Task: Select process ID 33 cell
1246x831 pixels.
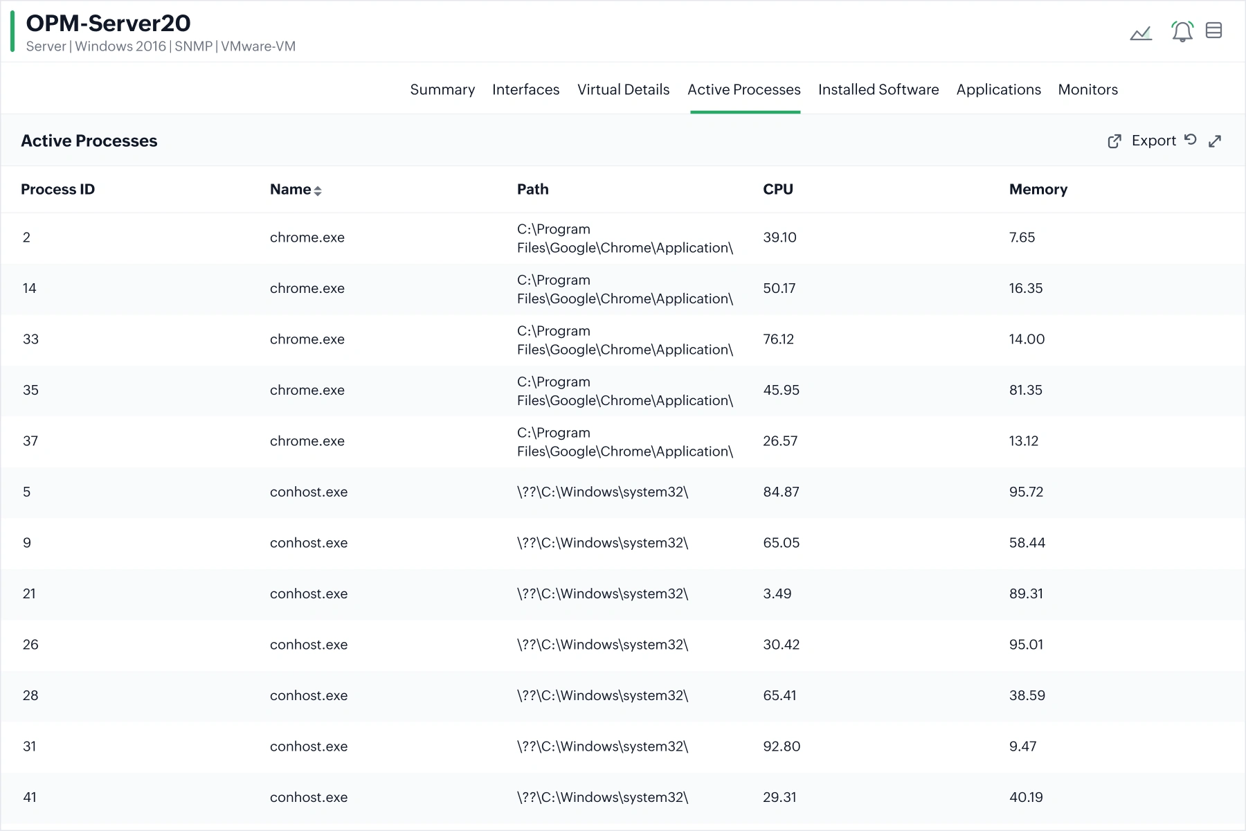Action: 30,339
